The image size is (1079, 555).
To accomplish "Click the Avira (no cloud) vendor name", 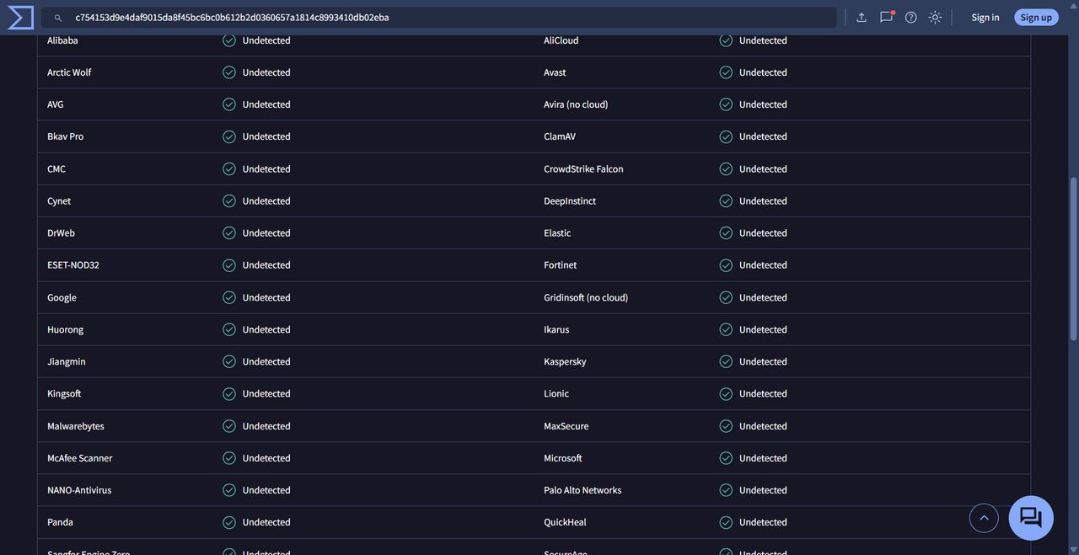I will (x=576, y=104).
